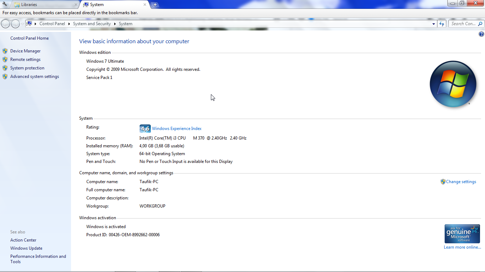The width and height of the screenshot is (485, 272).
Task: Click the page heading View basic information
Action: coord(134,41)
